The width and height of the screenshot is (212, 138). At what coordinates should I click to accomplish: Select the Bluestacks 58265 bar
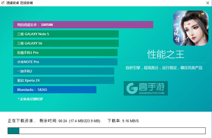55,90
